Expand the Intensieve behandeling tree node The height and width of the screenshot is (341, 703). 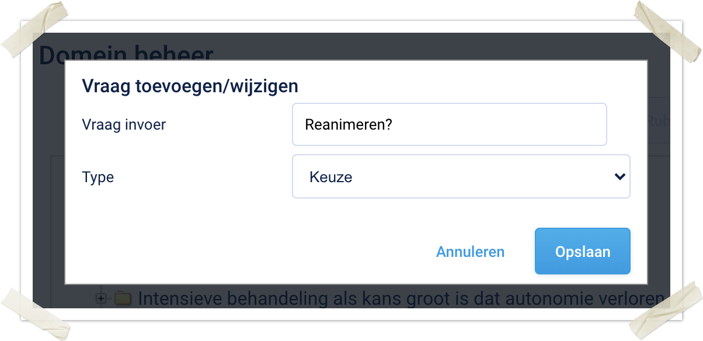[x=101, y=298]
